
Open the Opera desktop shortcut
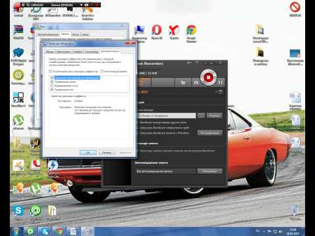click(x=157, y=32)
